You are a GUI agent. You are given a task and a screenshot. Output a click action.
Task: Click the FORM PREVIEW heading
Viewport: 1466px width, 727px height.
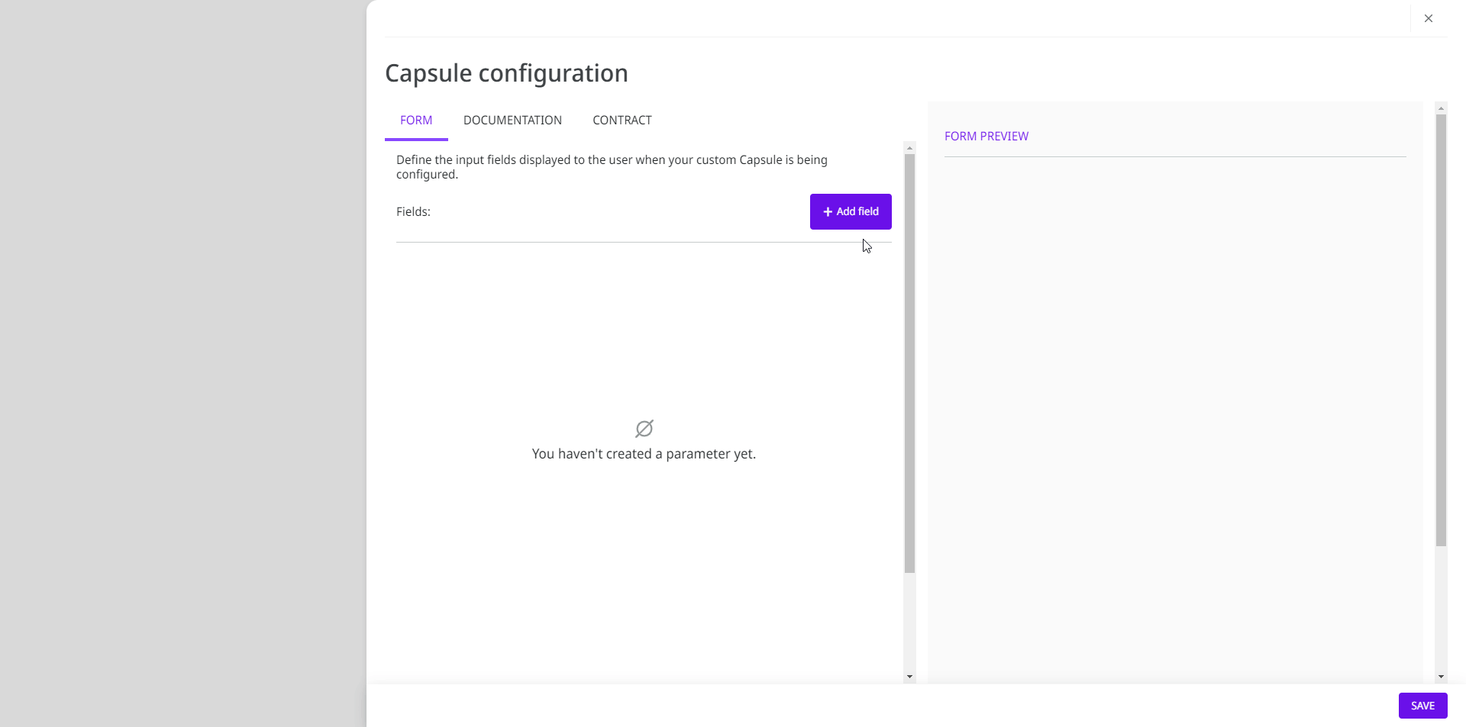coord(986,137)
